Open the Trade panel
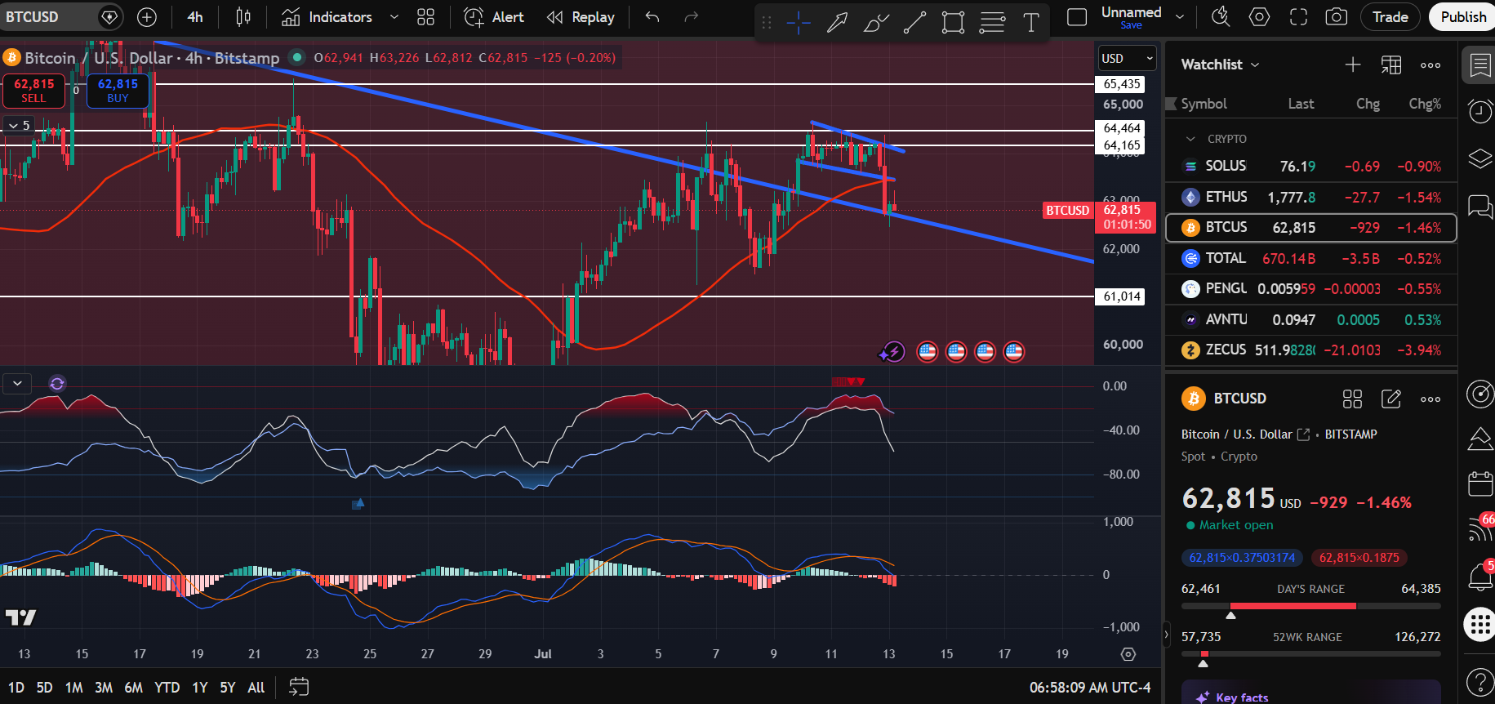 click(1390, 17)
